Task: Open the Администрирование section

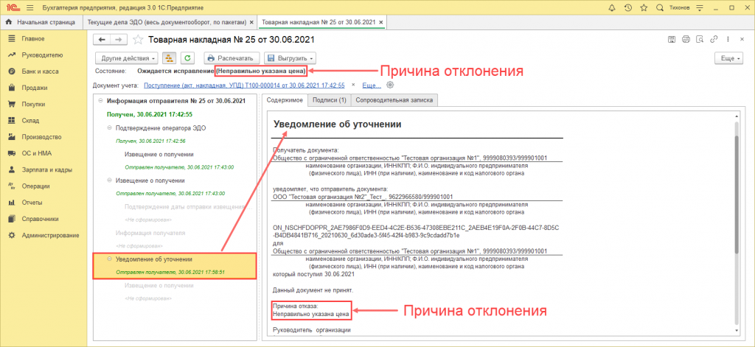Action: click(50, 235)
